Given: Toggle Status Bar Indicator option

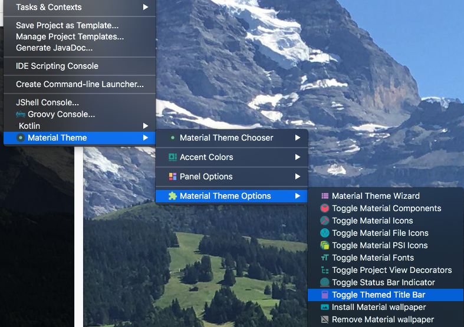Looking at the screenshot, I should pyautogui.click(x=386, y=282).
